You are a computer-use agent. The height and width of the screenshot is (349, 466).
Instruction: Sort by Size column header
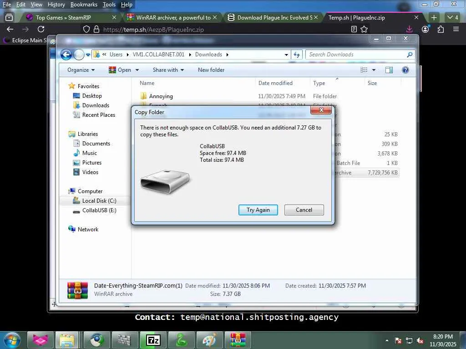pos(372,83)
